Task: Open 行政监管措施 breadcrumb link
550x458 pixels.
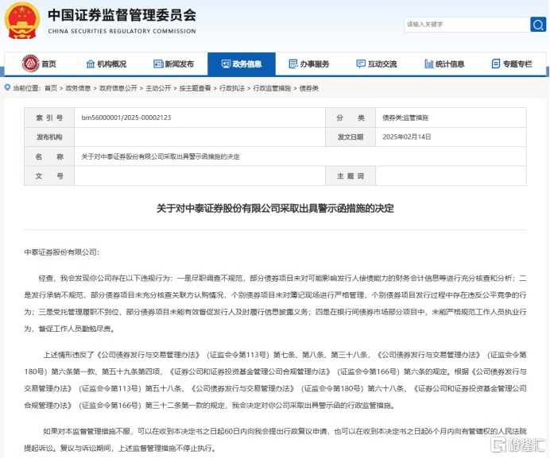Action: (x=272, y=88)
